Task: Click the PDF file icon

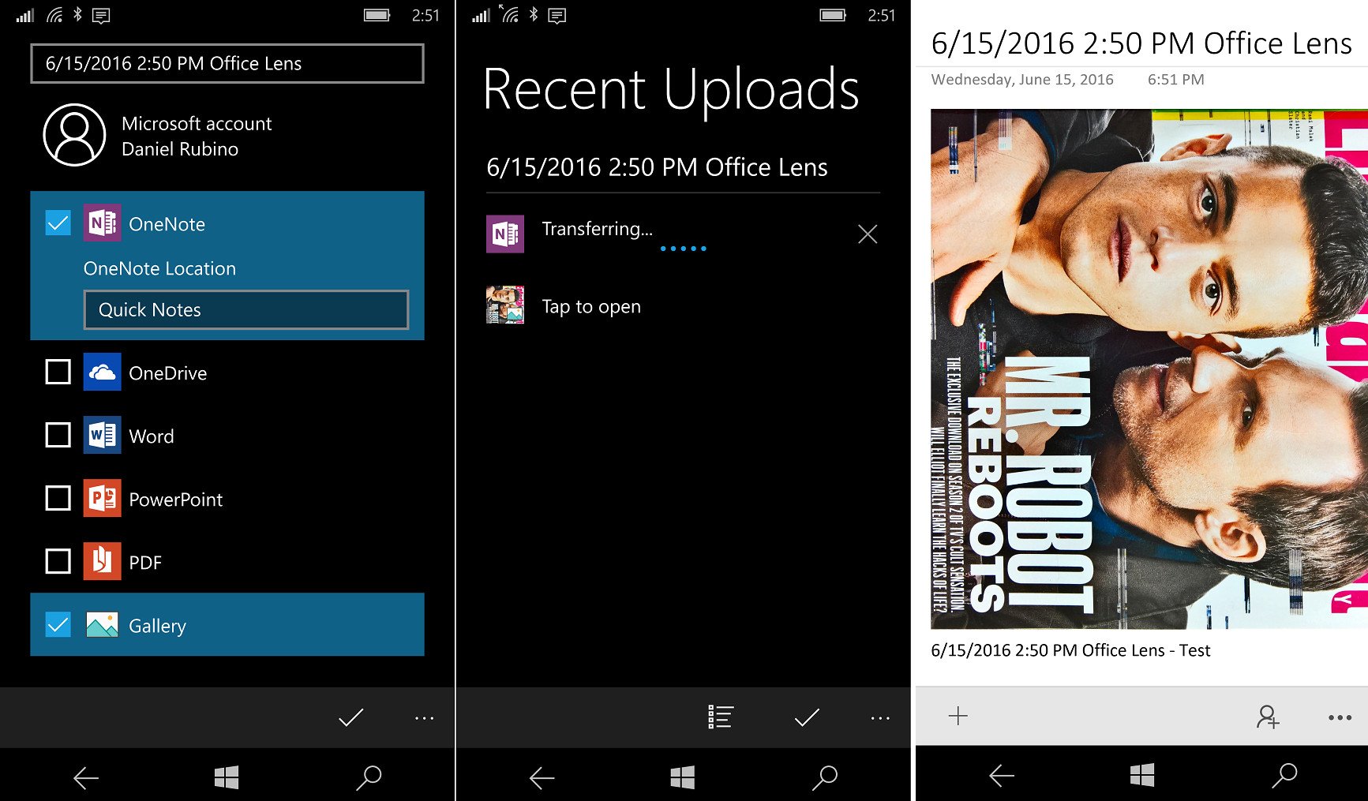Action: point(103,561)
